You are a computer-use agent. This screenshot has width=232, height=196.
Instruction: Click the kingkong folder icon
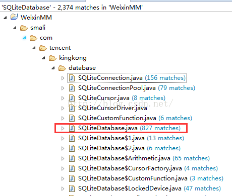coord(52,58)
